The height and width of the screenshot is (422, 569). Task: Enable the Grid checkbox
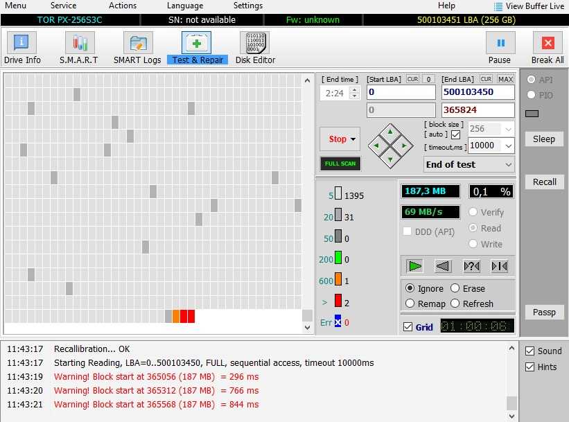point(408,326)
